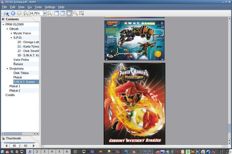Click the volume speaker tray icon
Screen dimensions: 232x154
pos(167,152)
